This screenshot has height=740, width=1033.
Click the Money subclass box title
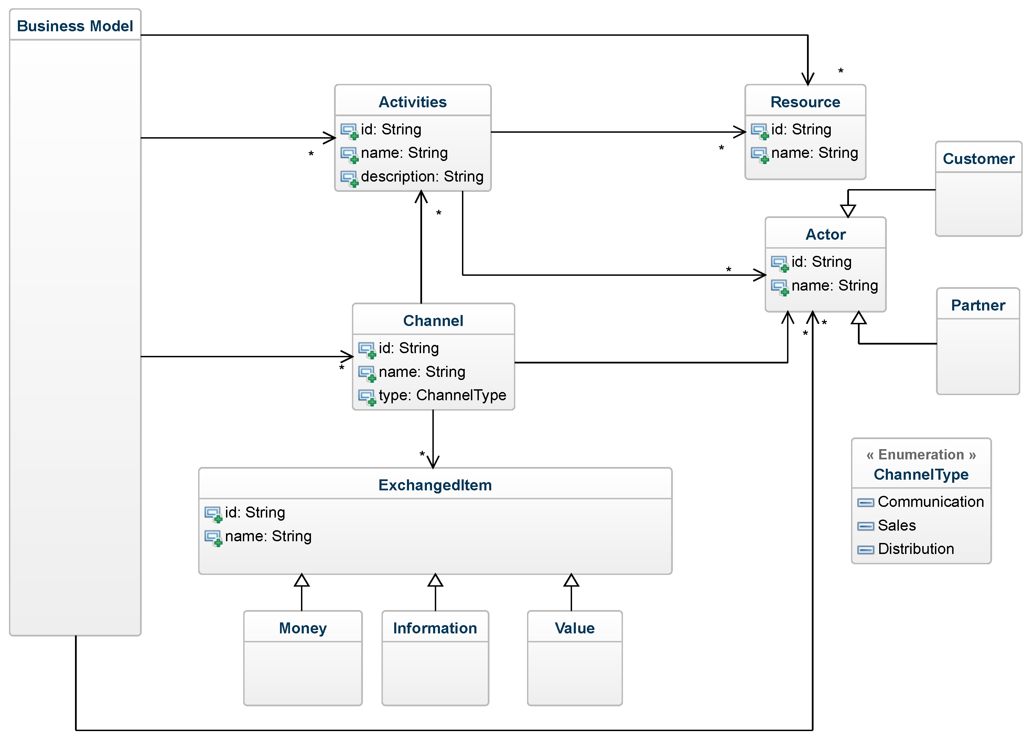(303, 628)
